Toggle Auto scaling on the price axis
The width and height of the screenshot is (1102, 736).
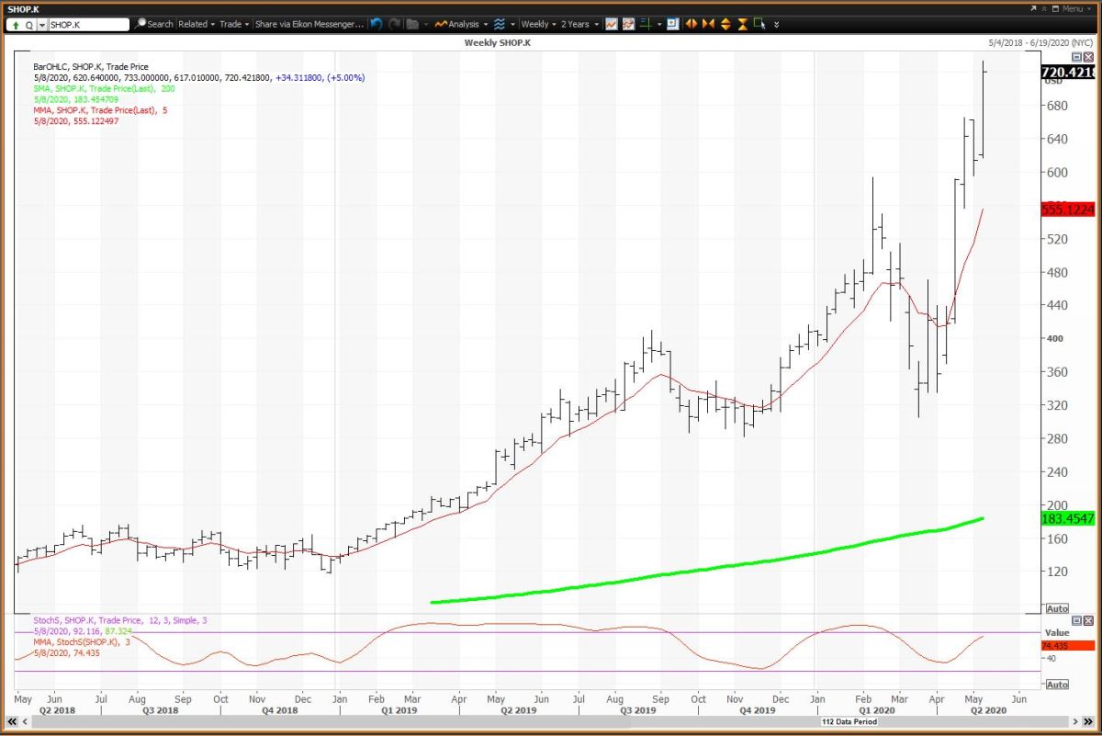1057,608
